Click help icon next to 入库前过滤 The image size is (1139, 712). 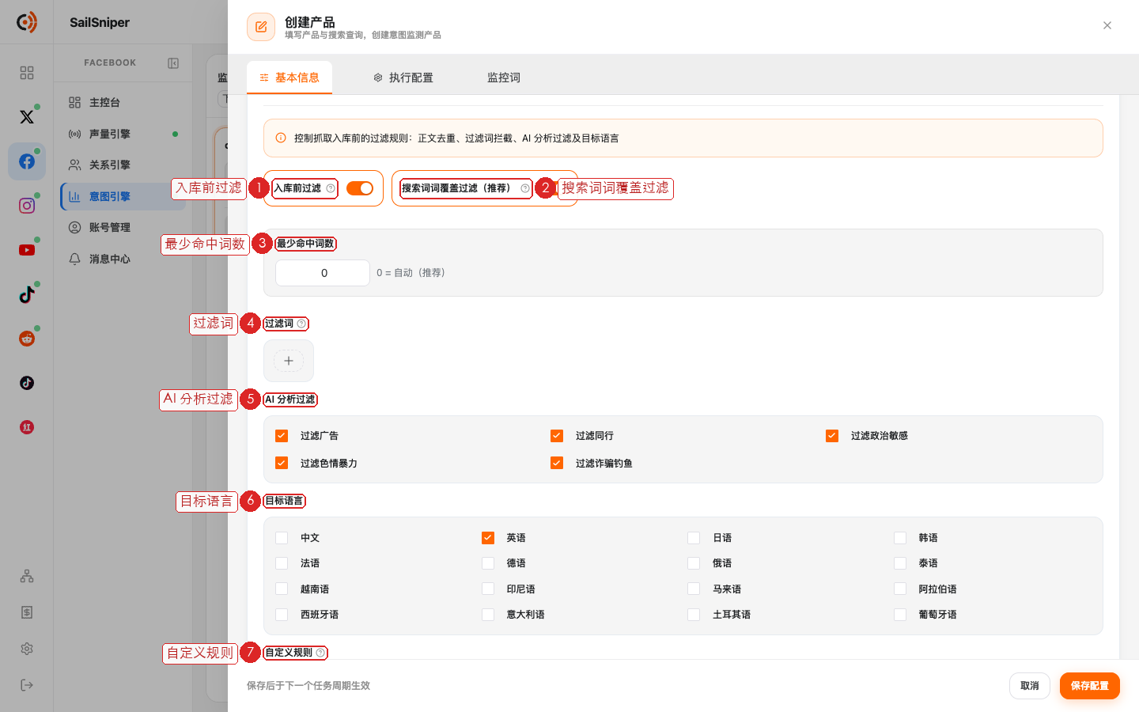(x=331, y=188)
